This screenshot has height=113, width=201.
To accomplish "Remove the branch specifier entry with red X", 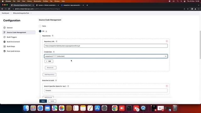I will tap(167, 86).
